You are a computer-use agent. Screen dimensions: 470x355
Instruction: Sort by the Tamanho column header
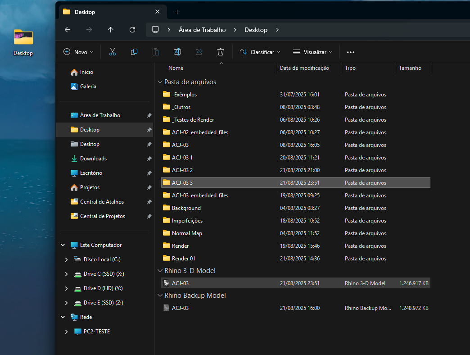click(x=410, y=68)
